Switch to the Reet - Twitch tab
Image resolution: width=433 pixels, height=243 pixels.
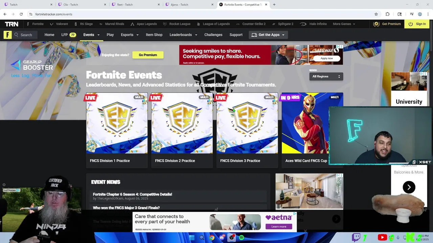tap(135, 5)
